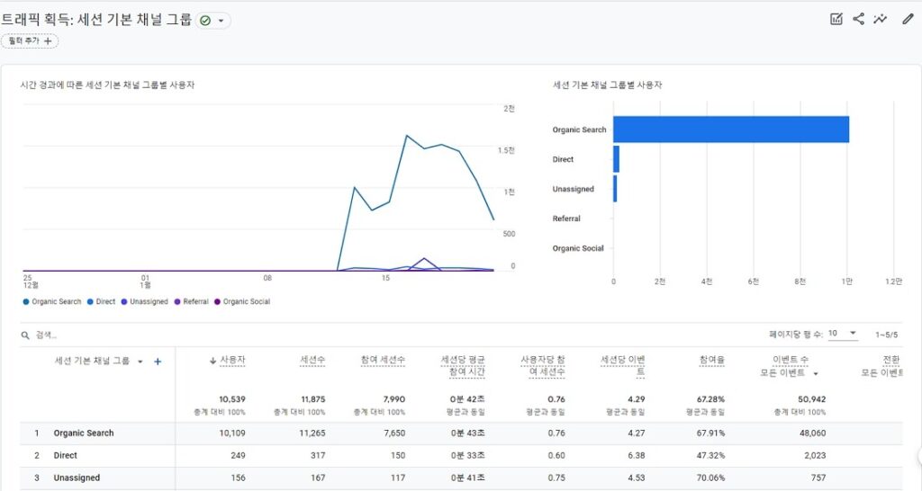
Task: Sort by 세션당 이벤트 column header
Action: [x=623, y=365]
